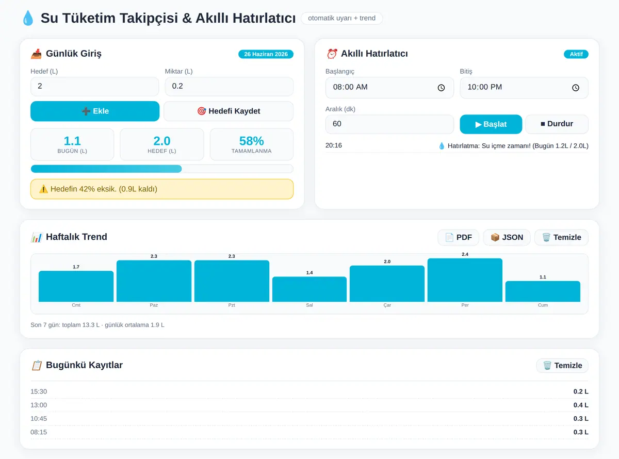The width and height of the screenshot is (619, 459).
Task: Click the Başlangıç time field showing 08:00 AM
Action: [389, 88]
